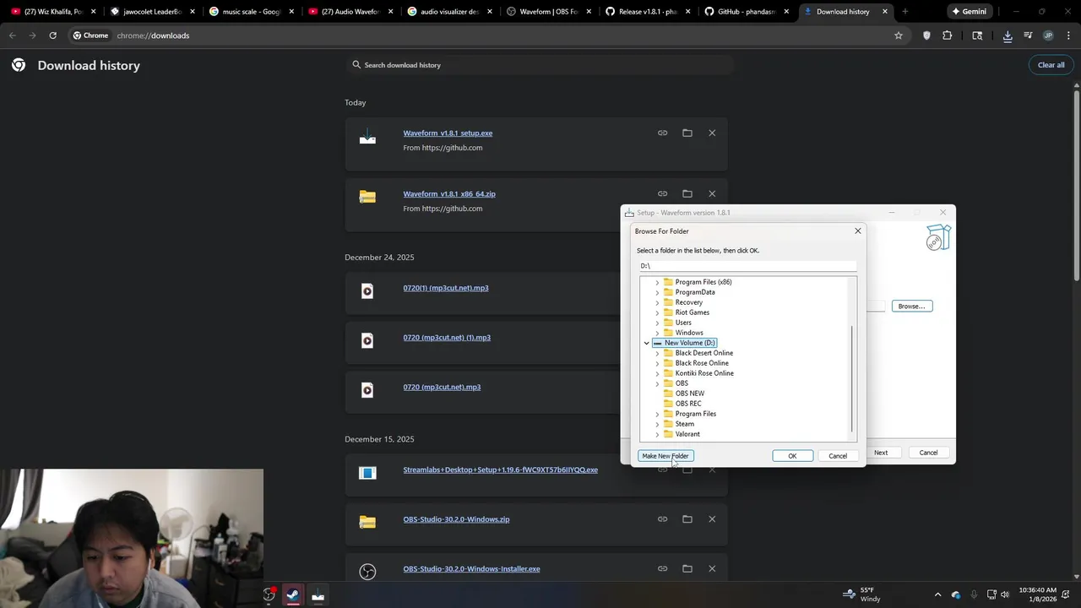
Task: Switch to the Wiz Khalifa YouTube tab
Action: click(53, 12)
